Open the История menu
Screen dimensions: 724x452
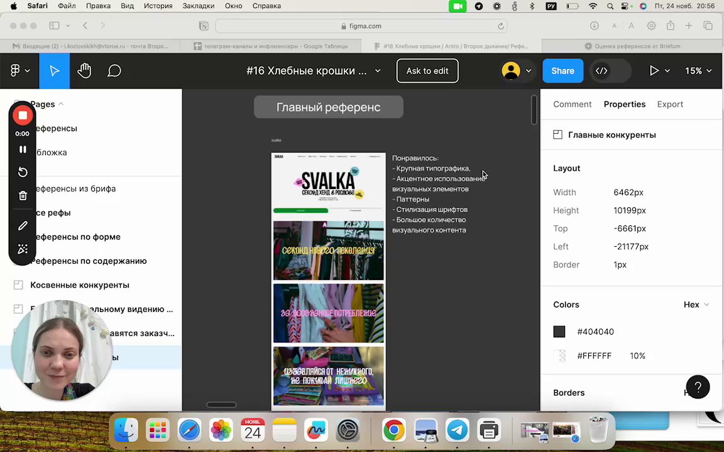click(158, 6)
